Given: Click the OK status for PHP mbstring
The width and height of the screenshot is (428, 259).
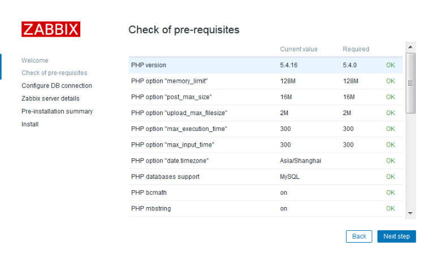Looking at the screenshot, I should point(390,209).
